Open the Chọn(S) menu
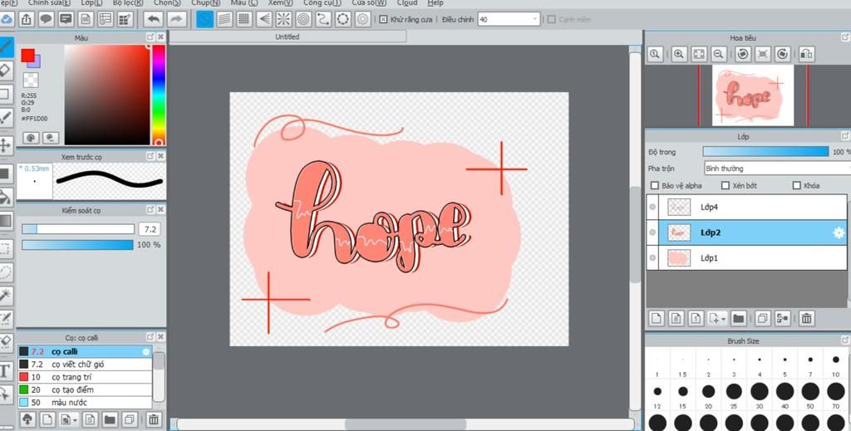 (167, 3)
